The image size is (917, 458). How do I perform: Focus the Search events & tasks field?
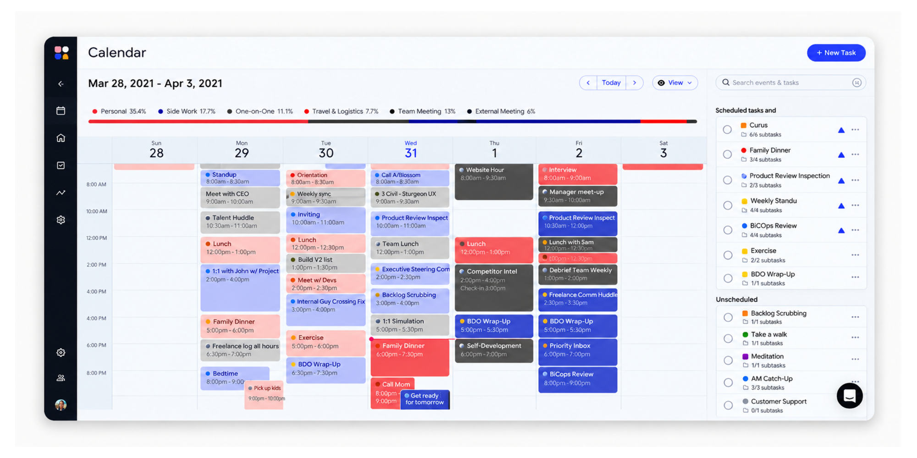(x=790, y=83)
